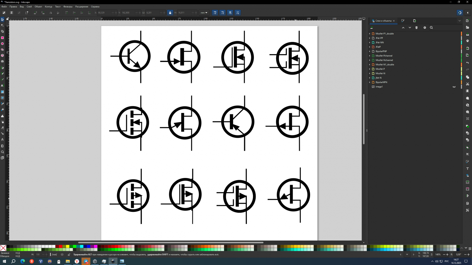Image resolution: width=472 pixels, height=265 pixels.
Task: Select the Node edit tool
Action: pyautogui.click(x=2, y=25)
